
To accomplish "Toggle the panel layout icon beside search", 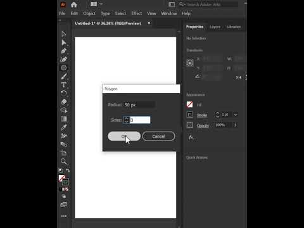I will coord(172,4).
